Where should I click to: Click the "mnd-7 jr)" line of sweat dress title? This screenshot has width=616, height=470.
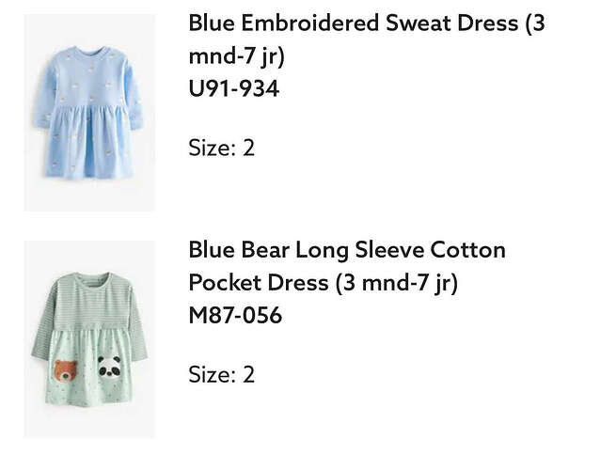236,56
